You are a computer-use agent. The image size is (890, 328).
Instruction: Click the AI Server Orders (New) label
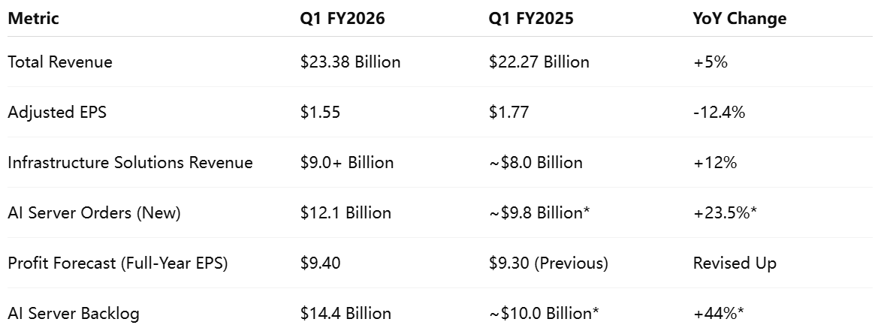94,213
